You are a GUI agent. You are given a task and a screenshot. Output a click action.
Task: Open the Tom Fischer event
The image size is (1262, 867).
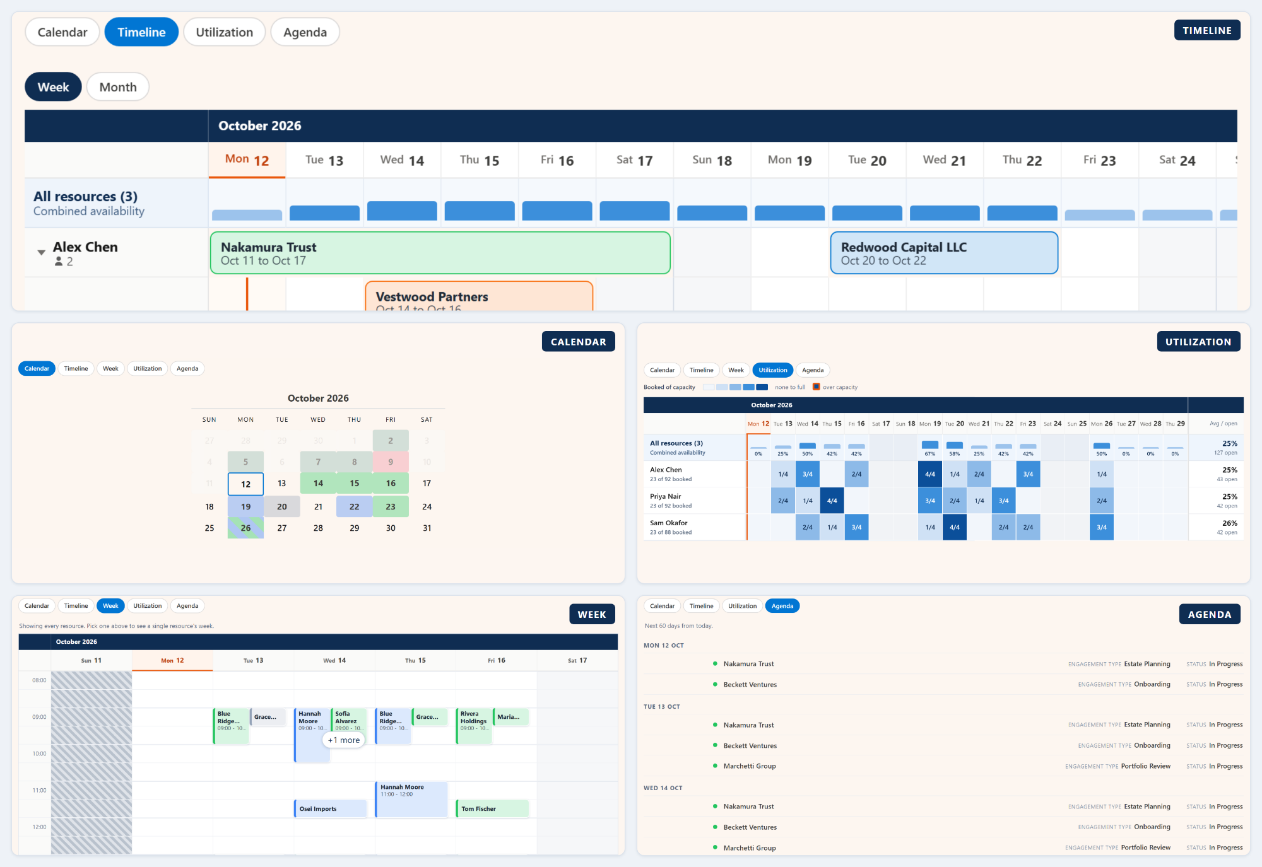[x=492, y=809]
